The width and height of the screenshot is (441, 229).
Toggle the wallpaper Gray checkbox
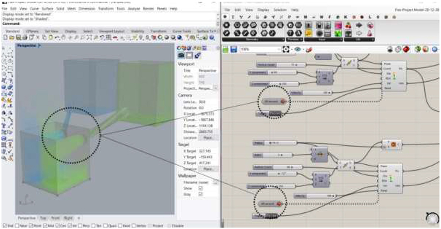[x=201, y=194]
